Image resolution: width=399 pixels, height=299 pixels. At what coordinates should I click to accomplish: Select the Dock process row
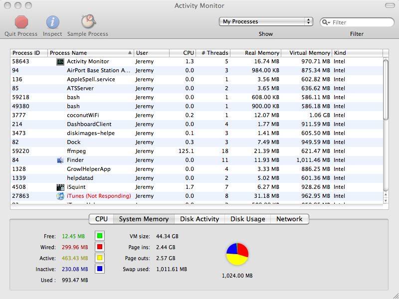pyautogui.click(x=197, y=143)
